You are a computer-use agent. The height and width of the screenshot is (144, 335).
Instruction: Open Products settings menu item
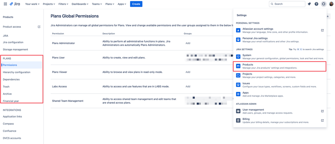(x=280, y=66)
